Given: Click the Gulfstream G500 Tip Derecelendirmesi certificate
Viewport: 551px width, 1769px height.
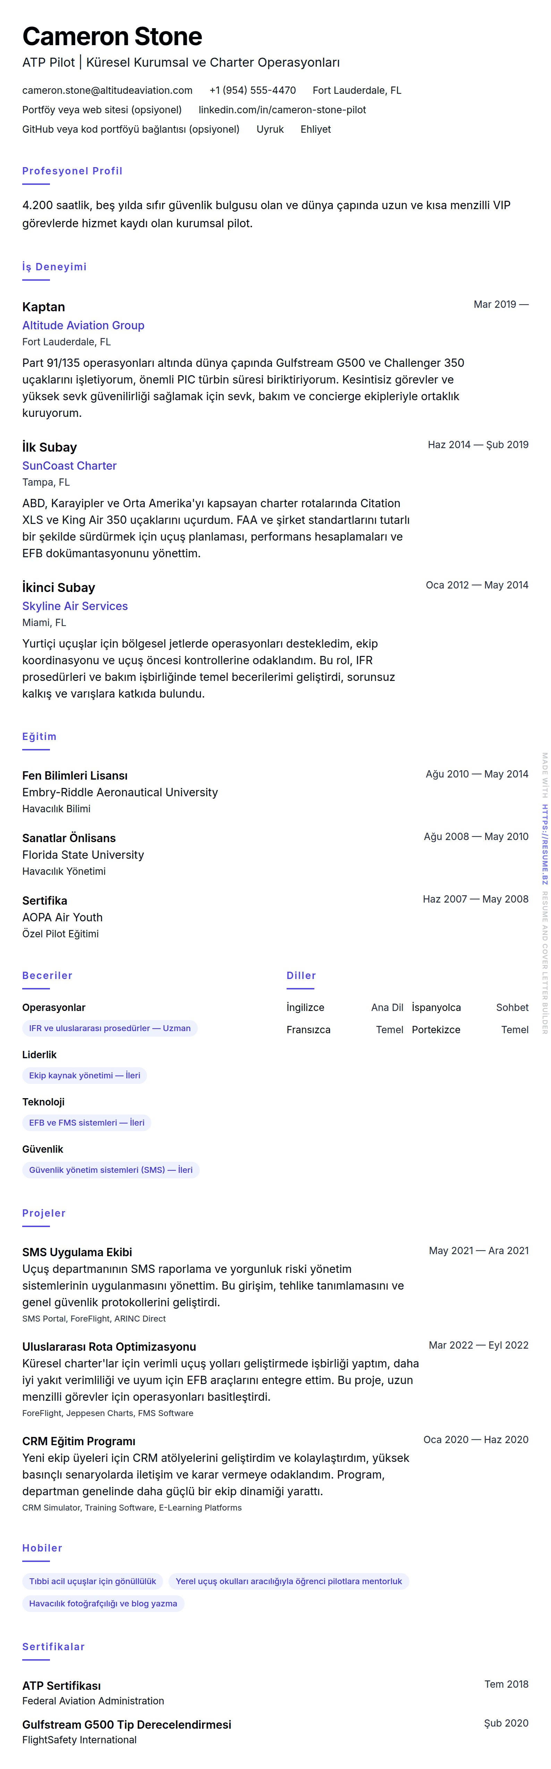Looking at the screenshot, I should click(x=126, y=1725).
